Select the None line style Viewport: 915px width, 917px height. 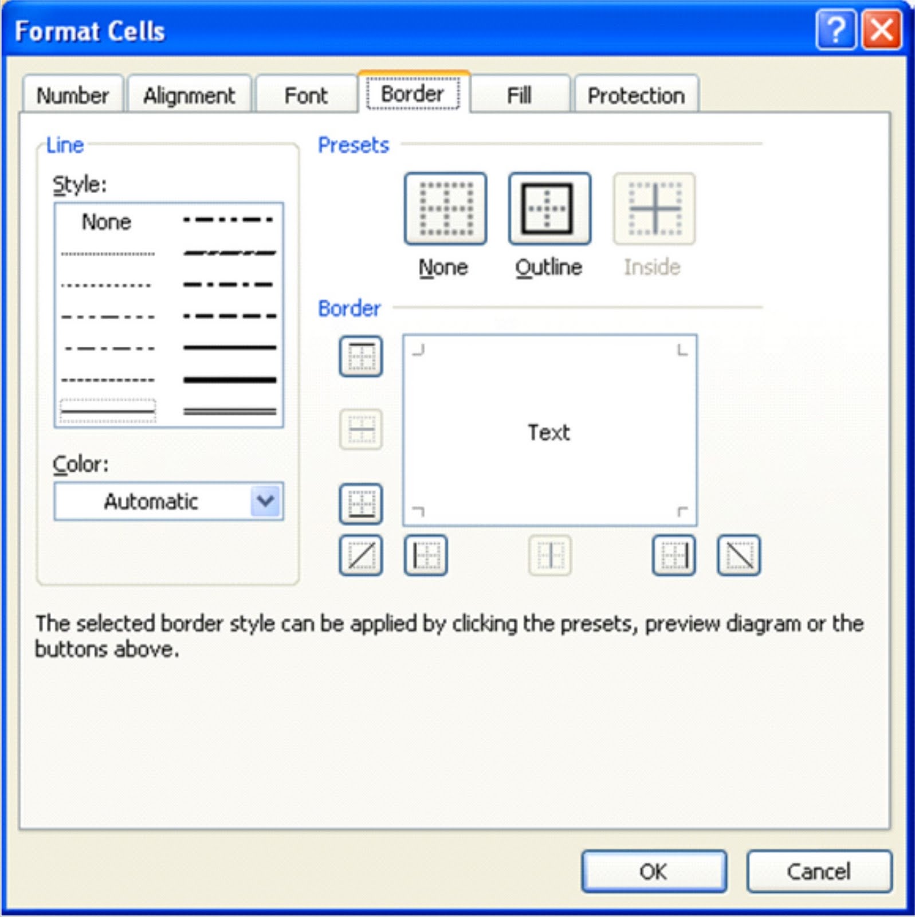coord(107,222)
